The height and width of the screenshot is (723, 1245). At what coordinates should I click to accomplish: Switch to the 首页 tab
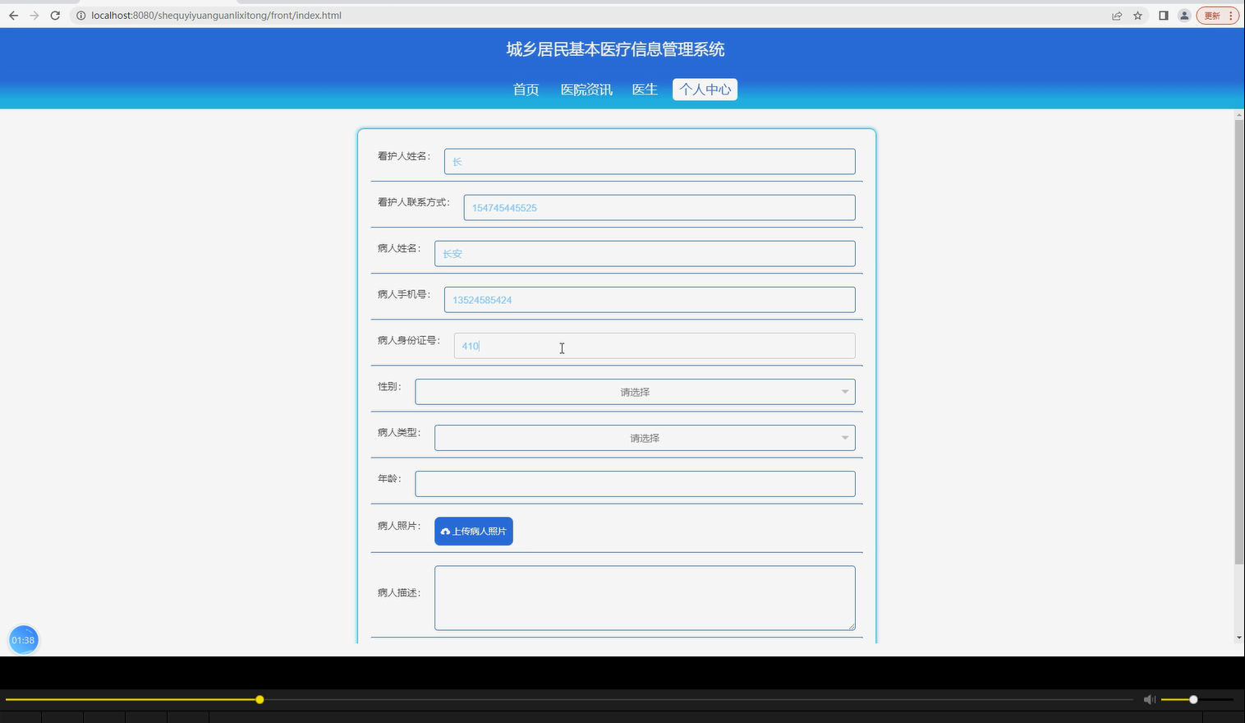(525, 89)
